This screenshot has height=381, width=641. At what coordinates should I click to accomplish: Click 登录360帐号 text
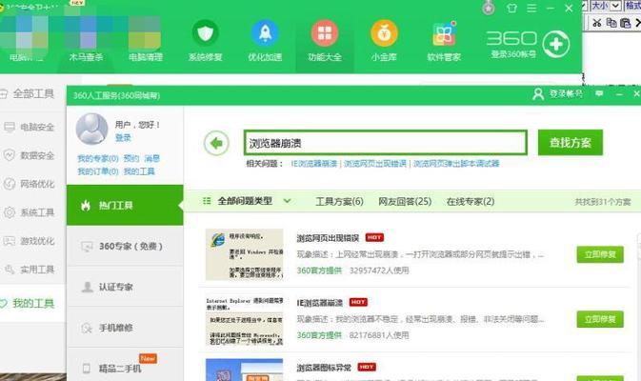(x=513, y=54)
